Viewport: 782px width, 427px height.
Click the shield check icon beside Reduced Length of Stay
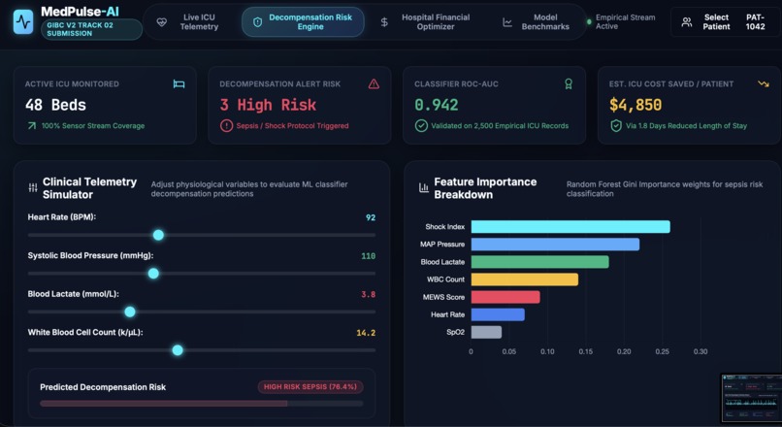616,126
